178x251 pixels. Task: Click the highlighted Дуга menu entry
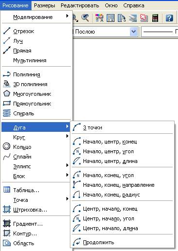click(x=36, y=127)
